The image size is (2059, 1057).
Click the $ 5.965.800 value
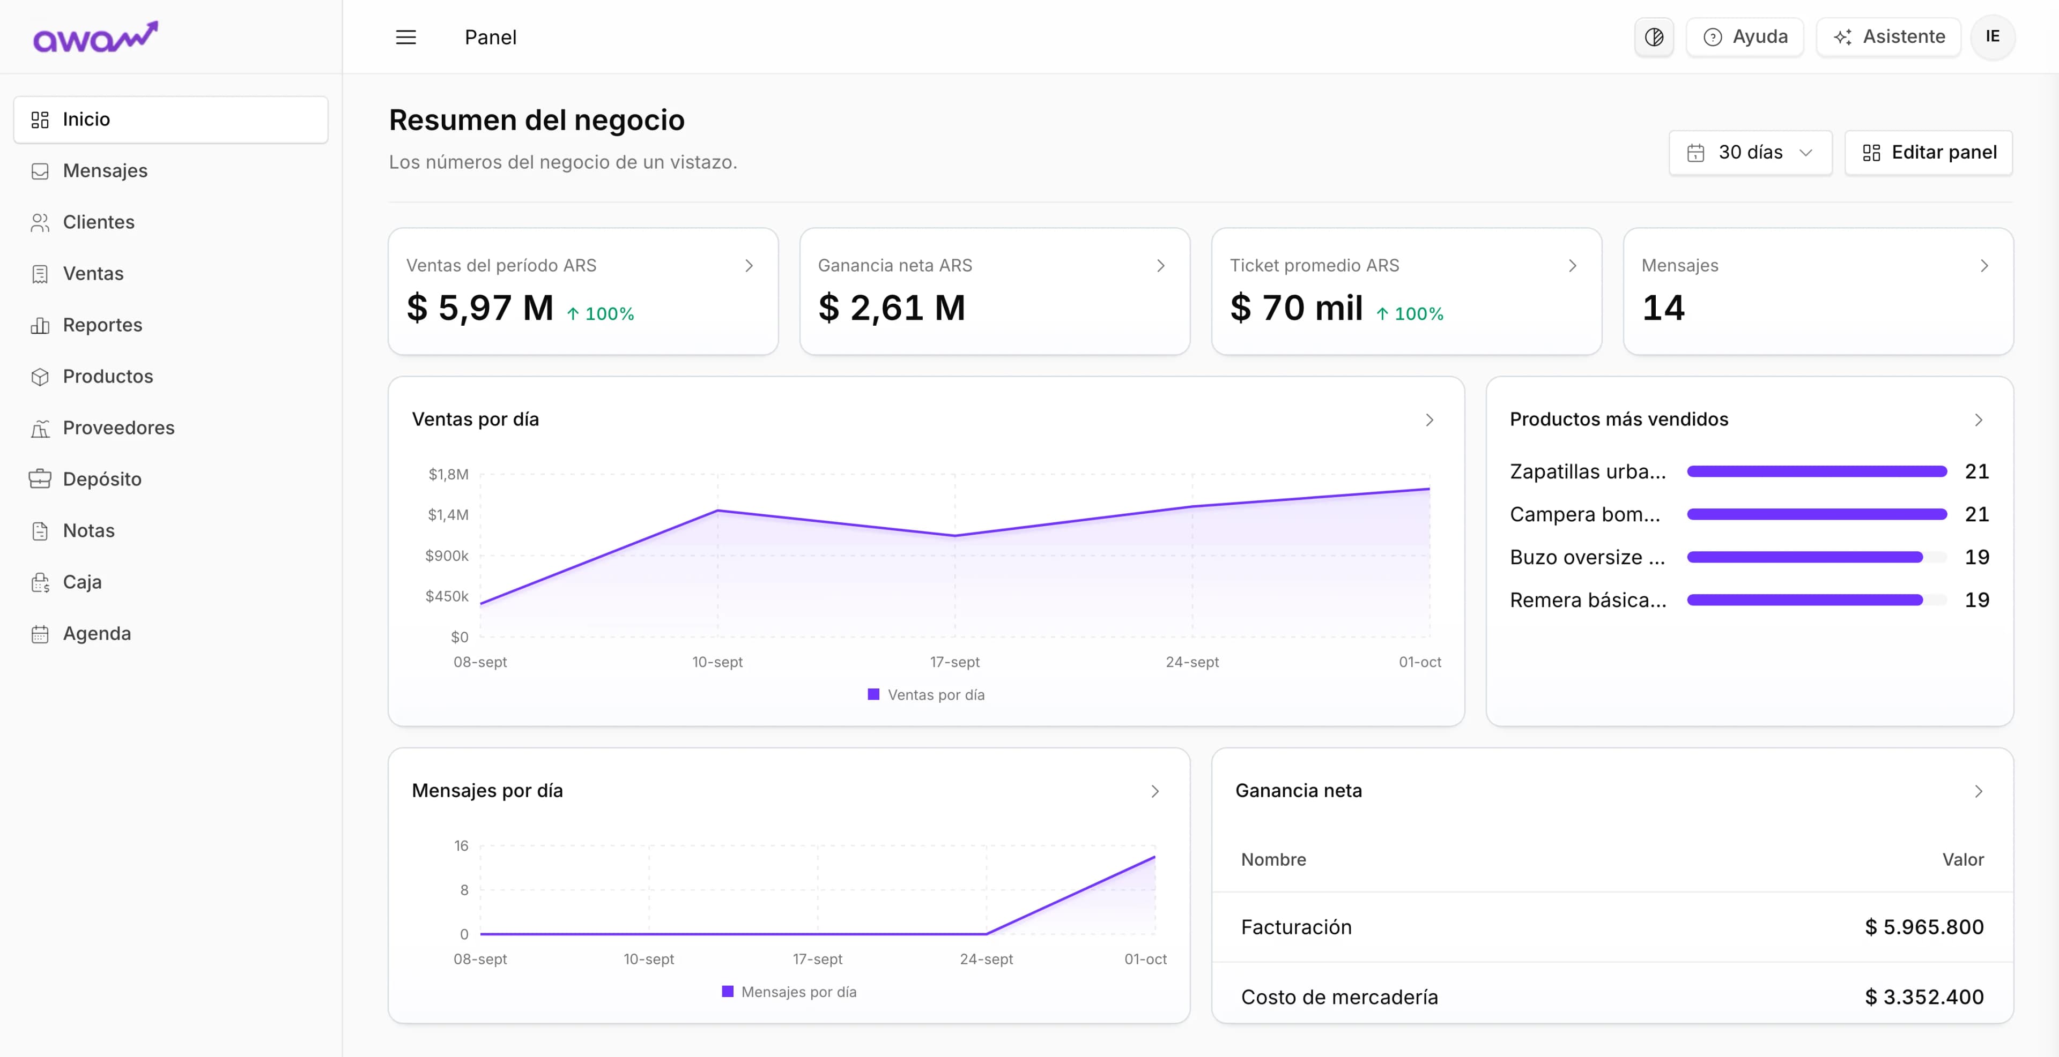tap(1924, 927)
